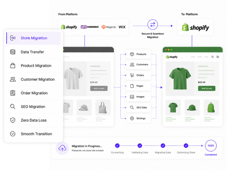Select the Shopify logo under From Platform
Viewport: 227px width, 175px height.
69,27
